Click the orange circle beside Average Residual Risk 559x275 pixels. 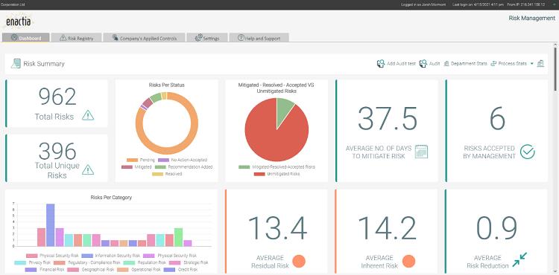(x=299, y=261)
